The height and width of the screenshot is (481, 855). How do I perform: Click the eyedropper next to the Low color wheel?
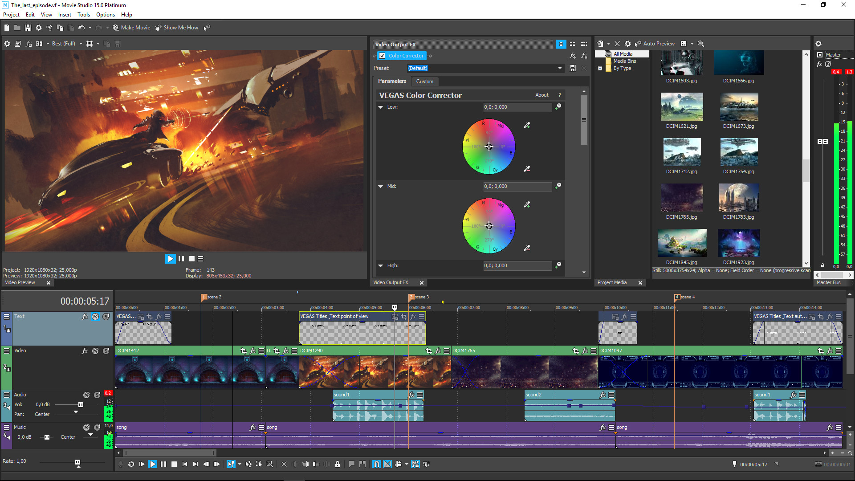pos(527,125)
